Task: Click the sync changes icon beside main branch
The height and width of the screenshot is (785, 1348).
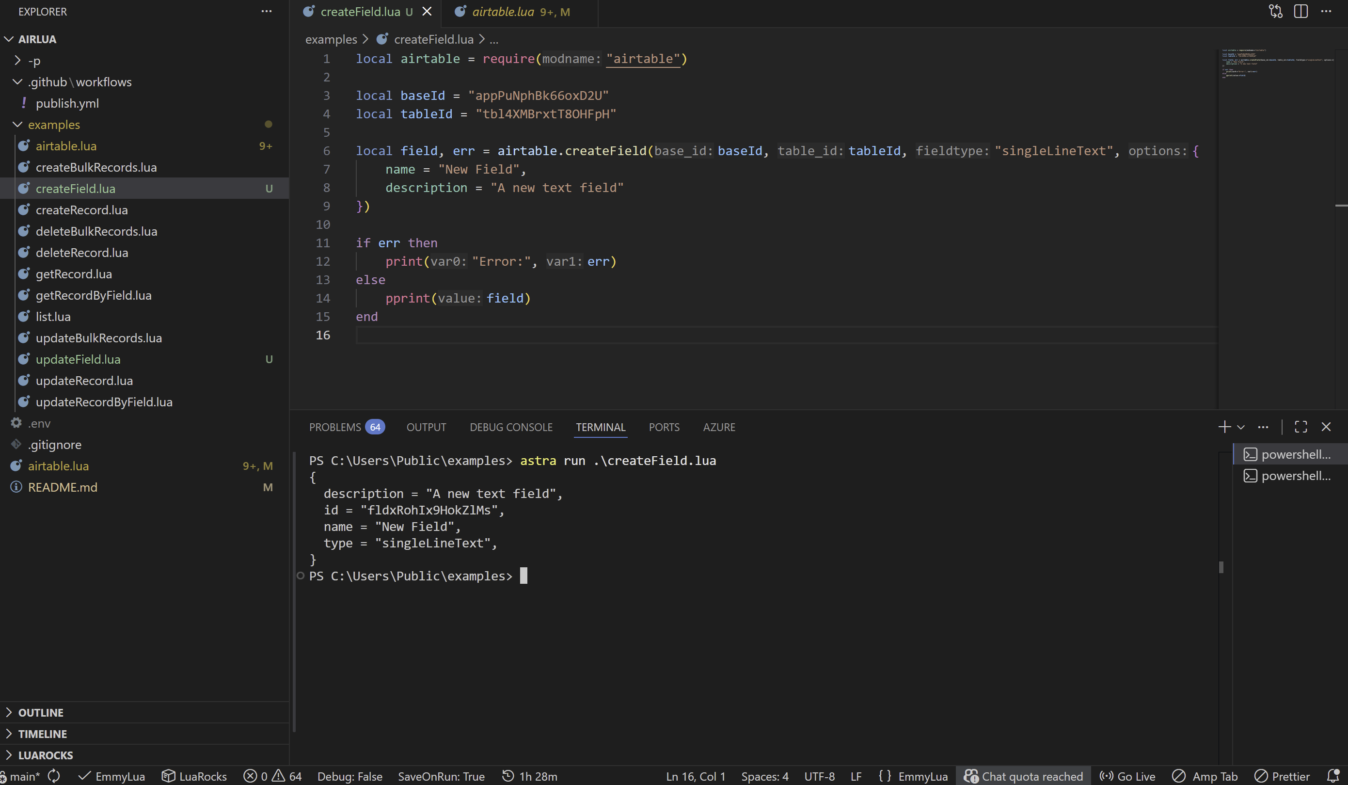Action: 54,776
